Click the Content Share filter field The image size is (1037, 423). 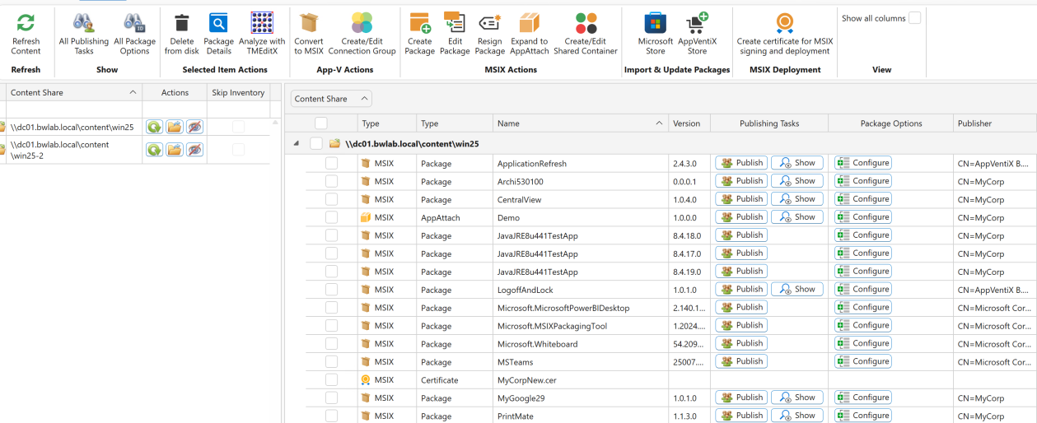(x=74, y=109)
